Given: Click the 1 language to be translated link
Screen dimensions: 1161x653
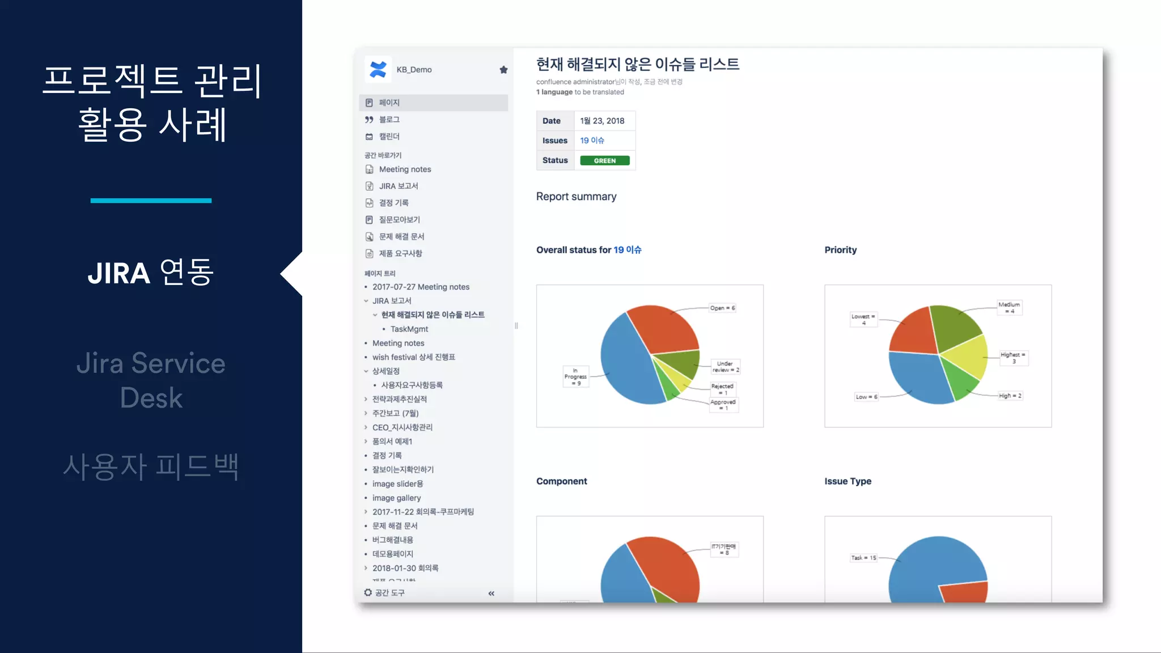Looking at the screenshot, I should coord(580,92).
